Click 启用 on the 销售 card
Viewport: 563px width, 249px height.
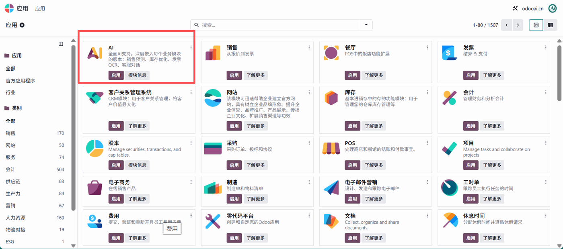pos(234,75)
